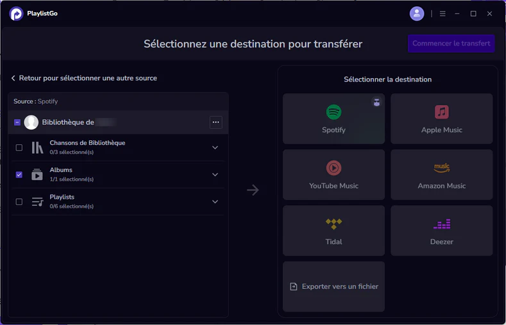Click '0/6 sélectionné(s)' text
Viewport: 506px width, 325px height.
click(x=72, y=206)
